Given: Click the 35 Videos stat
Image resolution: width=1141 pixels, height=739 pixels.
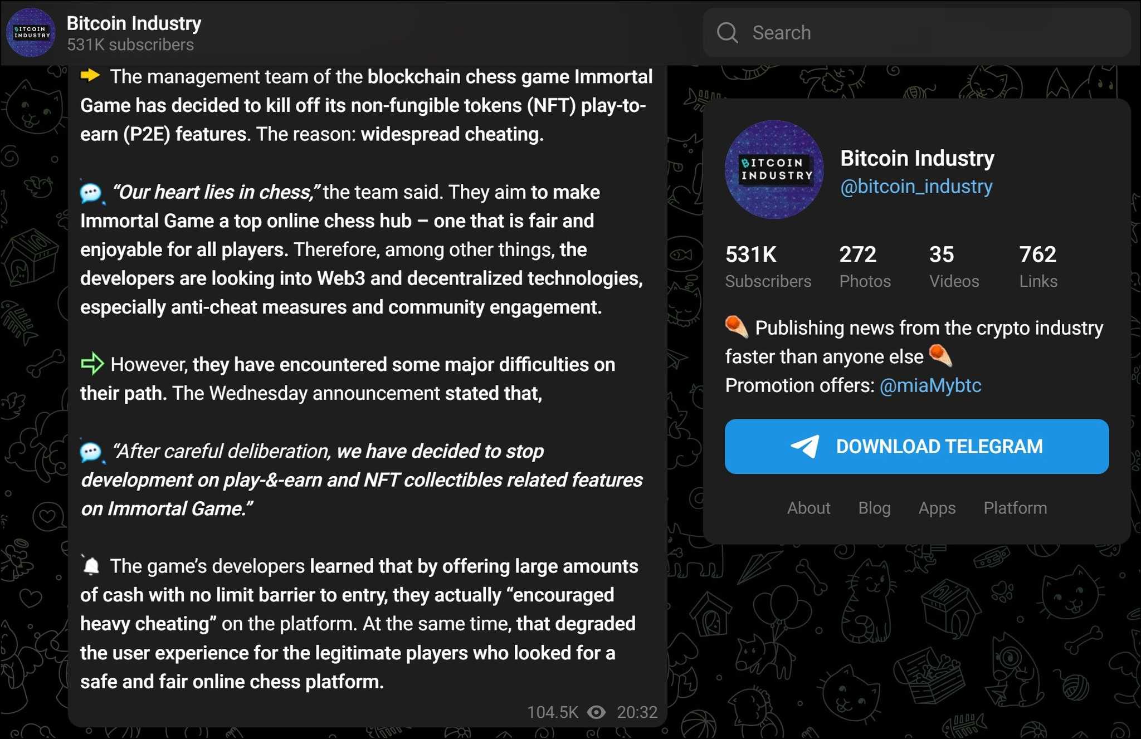Looking at the screenshot, I should coord(953,266).
